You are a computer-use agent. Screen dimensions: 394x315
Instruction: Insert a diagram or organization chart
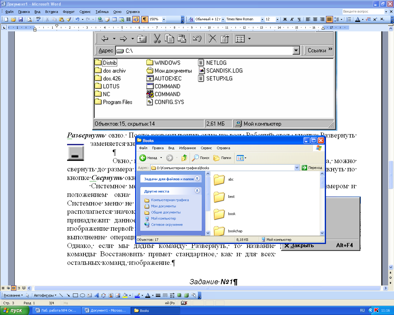click(x=103, y=295)
